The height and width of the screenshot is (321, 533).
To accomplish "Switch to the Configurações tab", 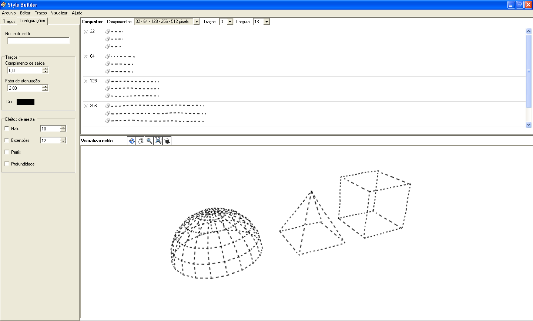I will point(32,21).
